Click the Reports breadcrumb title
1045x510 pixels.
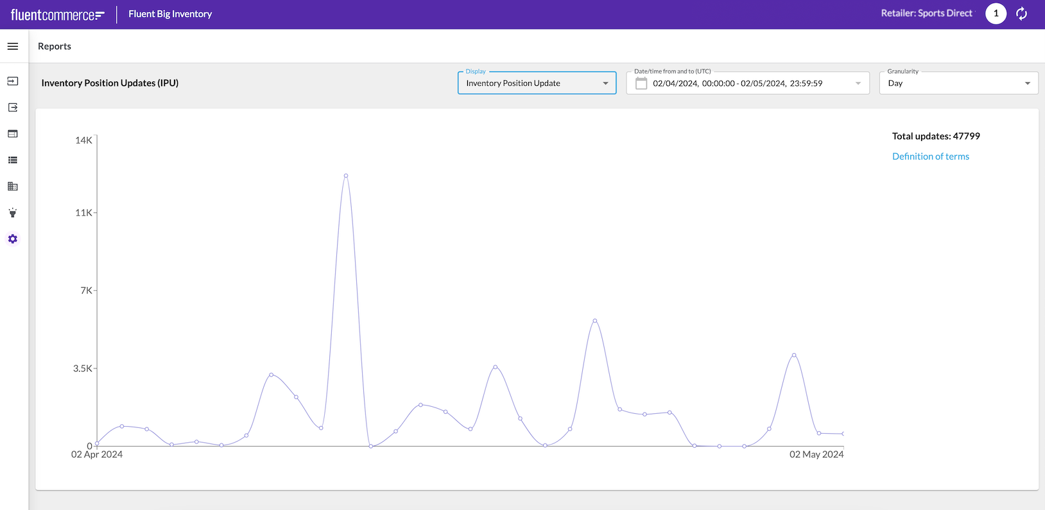(x=55, y=46)
